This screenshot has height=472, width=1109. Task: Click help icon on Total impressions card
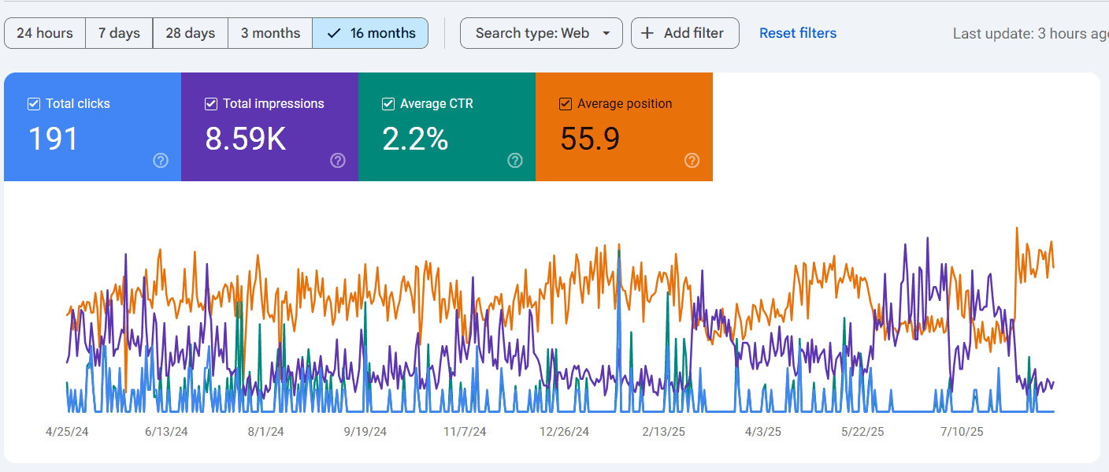(338, 161)
